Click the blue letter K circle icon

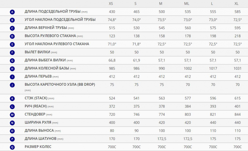tap(12, 99)
